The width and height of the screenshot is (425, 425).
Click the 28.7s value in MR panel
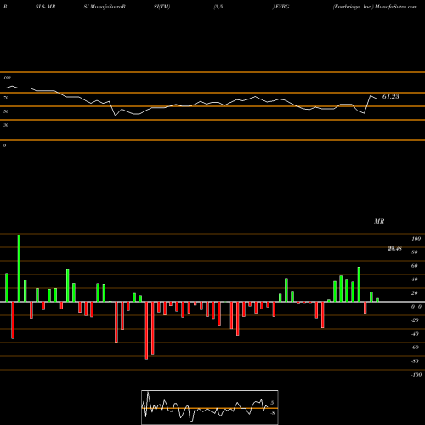point(394,248)
